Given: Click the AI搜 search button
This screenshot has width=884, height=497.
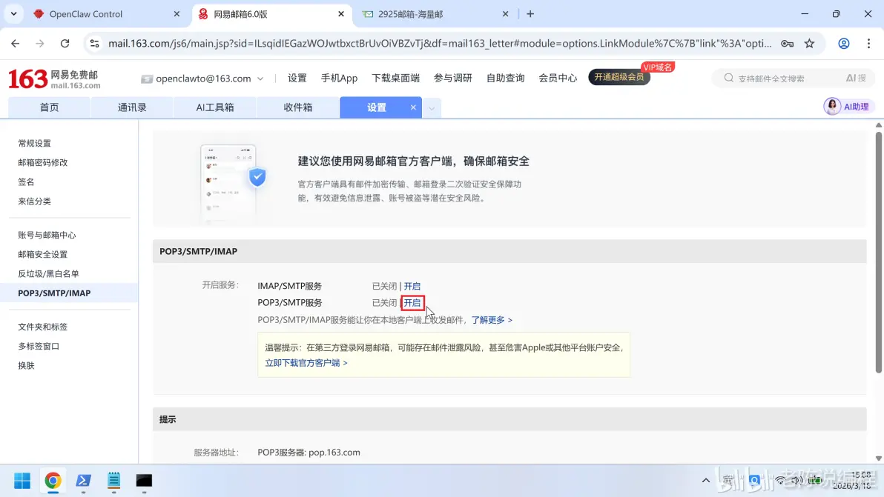Looking at the screenshot, I should click(x=856, y=79).
